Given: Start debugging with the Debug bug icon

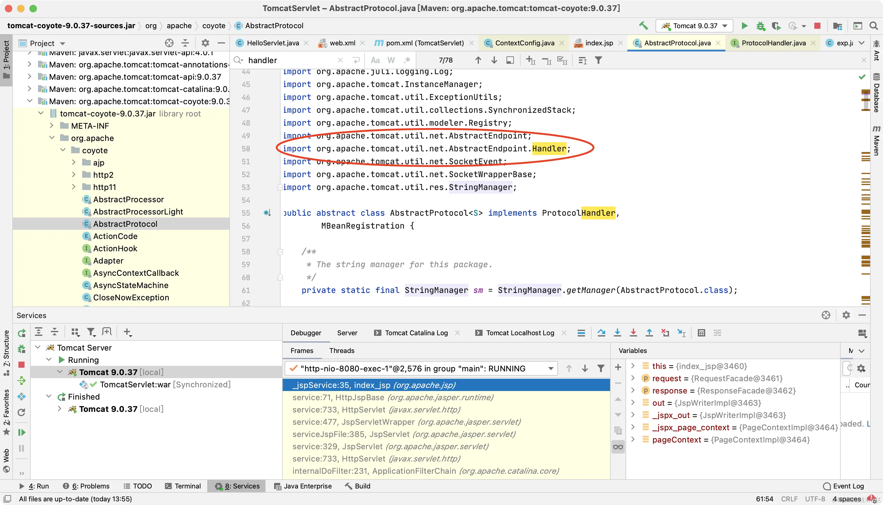Looking at the screenshot, I should 760,26.
